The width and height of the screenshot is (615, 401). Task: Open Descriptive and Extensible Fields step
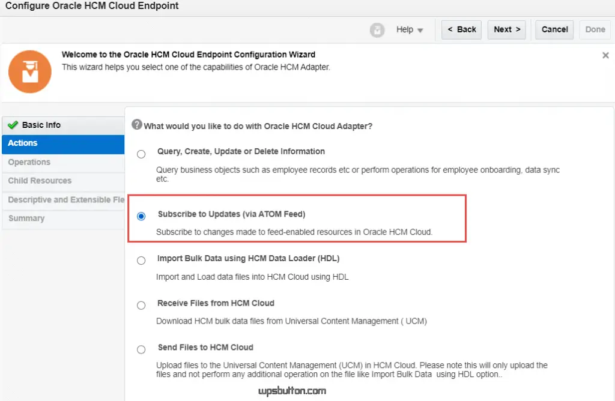tap(63, 200)
